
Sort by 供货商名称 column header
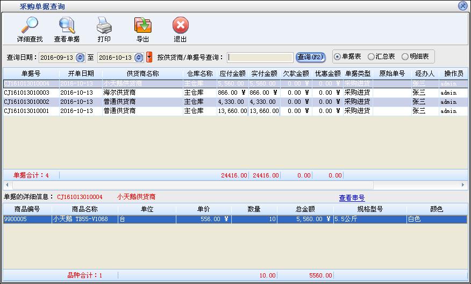(x=142, y=74)
